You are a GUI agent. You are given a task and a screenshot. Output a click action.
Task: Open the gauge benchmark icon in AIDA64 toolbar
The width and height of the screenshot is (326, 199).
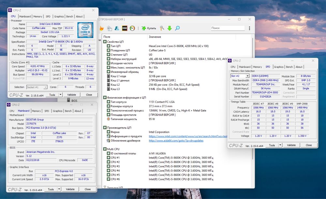point(132,28)
